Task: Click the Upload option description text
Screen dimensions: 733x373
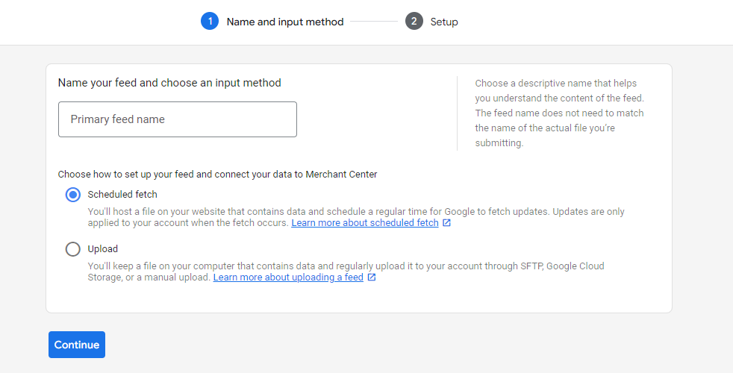Action: tap(346, 272)
